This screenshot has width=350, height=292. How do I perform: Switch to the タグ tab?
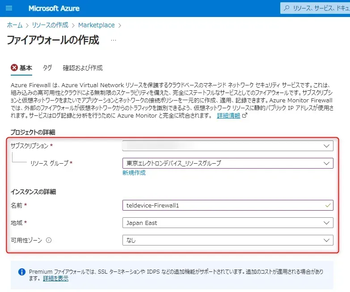(47, 68)
